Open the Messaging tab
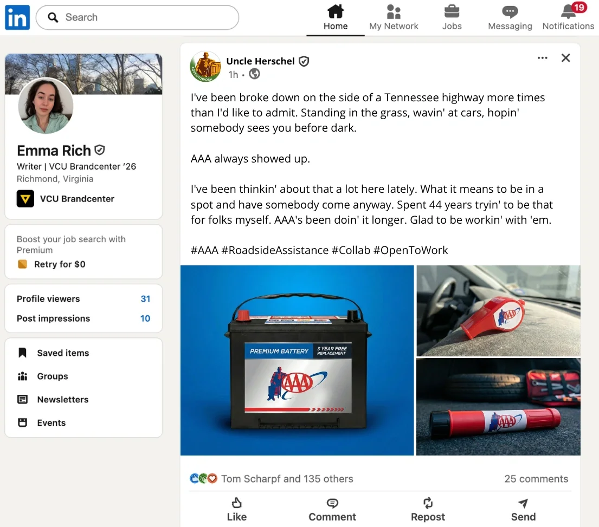The height and width of the screenshot is (527, 599). [510, 17]
